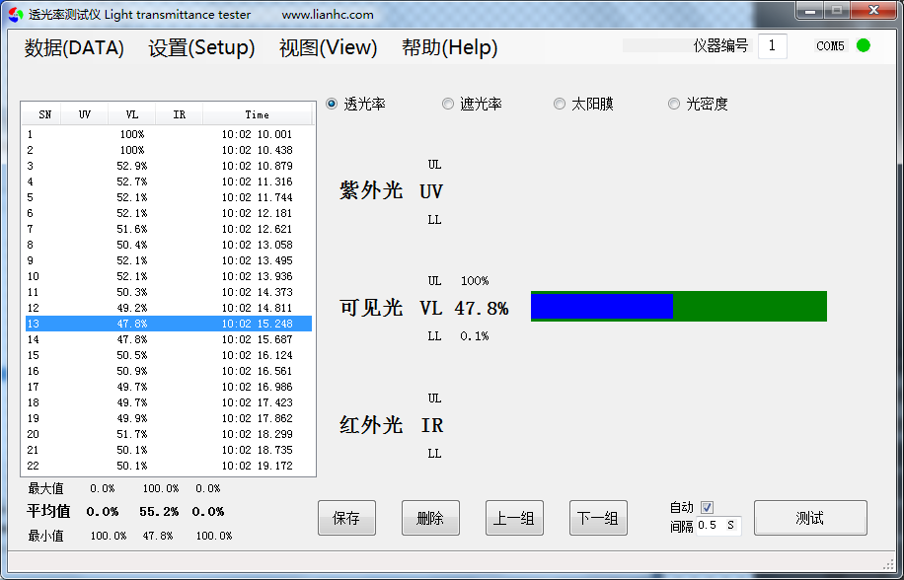Select row 19 with 49.9%
Screen dimensions: 904x580
click(169, 418)
